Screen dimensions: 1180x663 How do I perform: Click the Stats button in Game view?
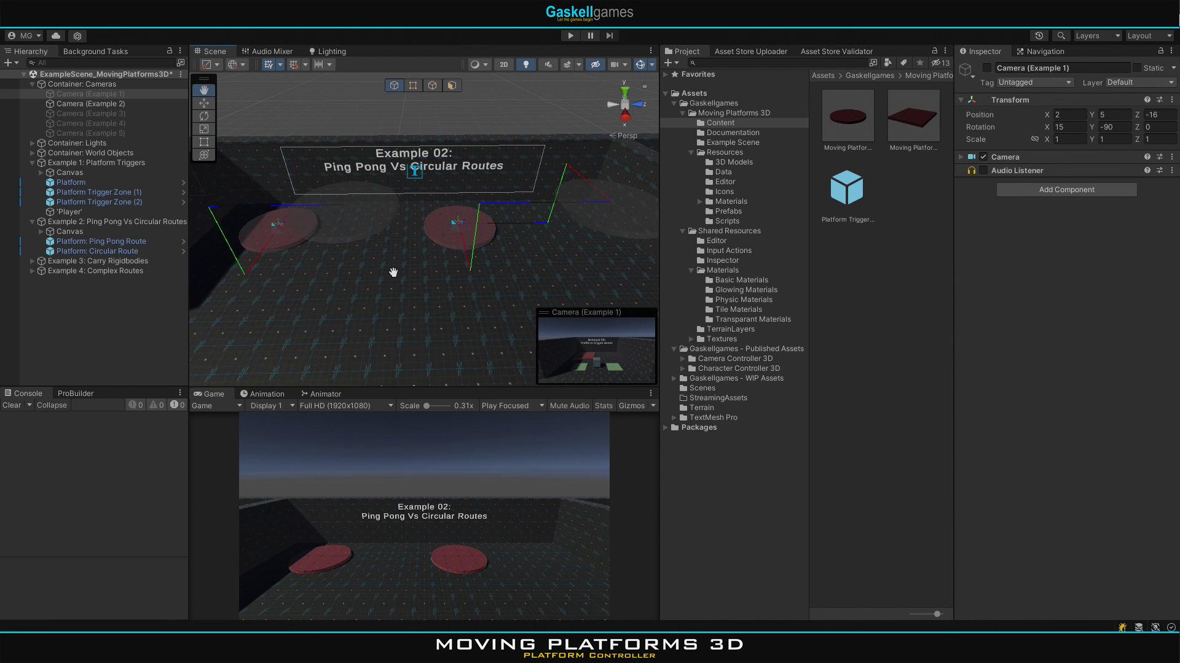point(604,405)
